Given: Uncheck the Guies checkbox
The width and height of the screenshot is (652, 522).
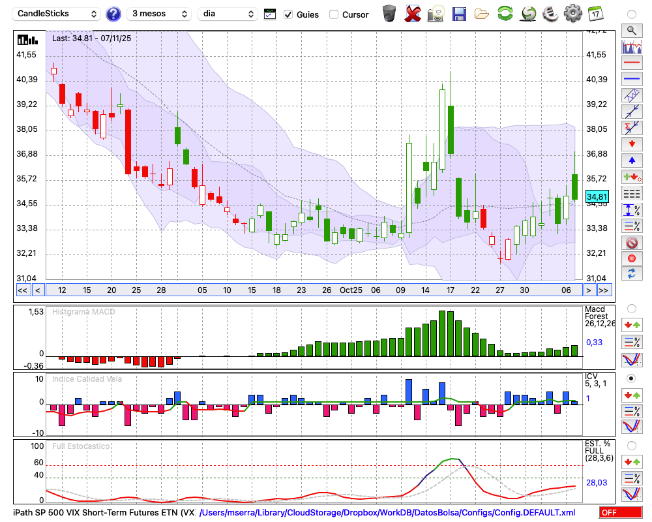Looking at the screenshot, I should [x=288, y=14].
